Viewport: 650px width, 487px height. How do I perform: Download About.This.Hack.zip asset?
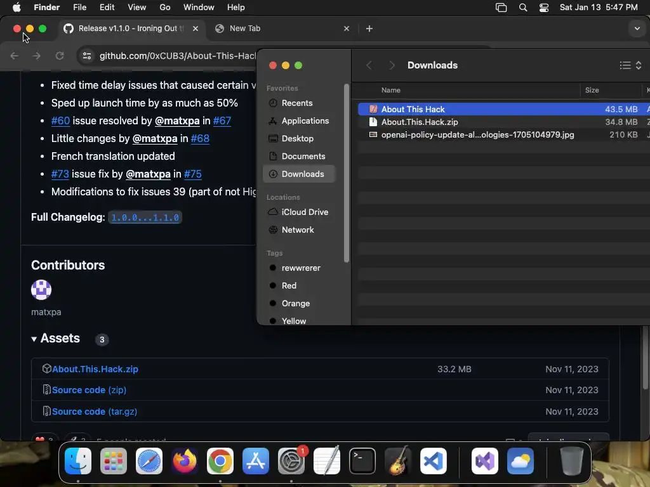pyautogui.click(x=95, y=369)
